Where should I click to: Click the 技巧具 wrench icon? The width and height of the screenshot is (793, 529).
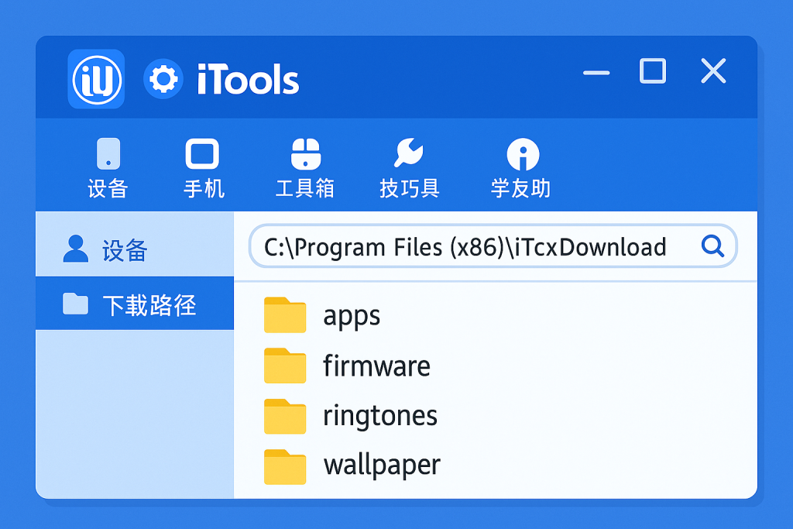408,154
